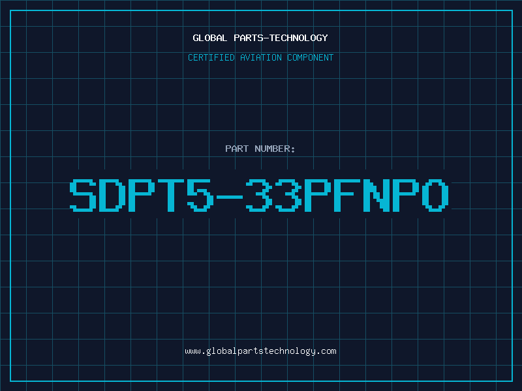522x391 pixels.
Task: Open the www.globalpartstechnology.com link
Action: point(260,351)
